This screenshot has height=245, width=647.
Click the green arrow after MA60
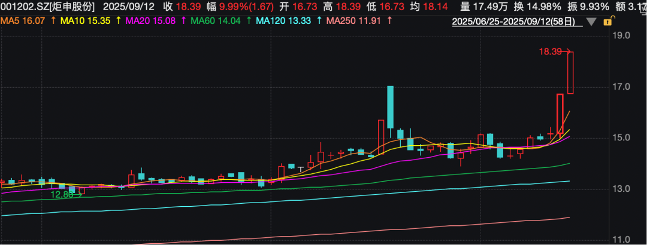point(248,21)
